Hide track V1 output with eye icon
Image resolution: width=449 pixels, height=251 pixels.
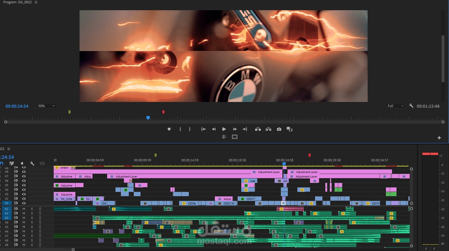(x=24, y=203)
